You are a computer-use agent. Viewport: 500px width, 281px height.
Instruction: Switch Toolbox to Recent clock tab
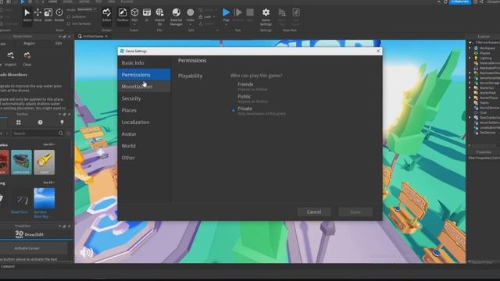click(40, 123)
